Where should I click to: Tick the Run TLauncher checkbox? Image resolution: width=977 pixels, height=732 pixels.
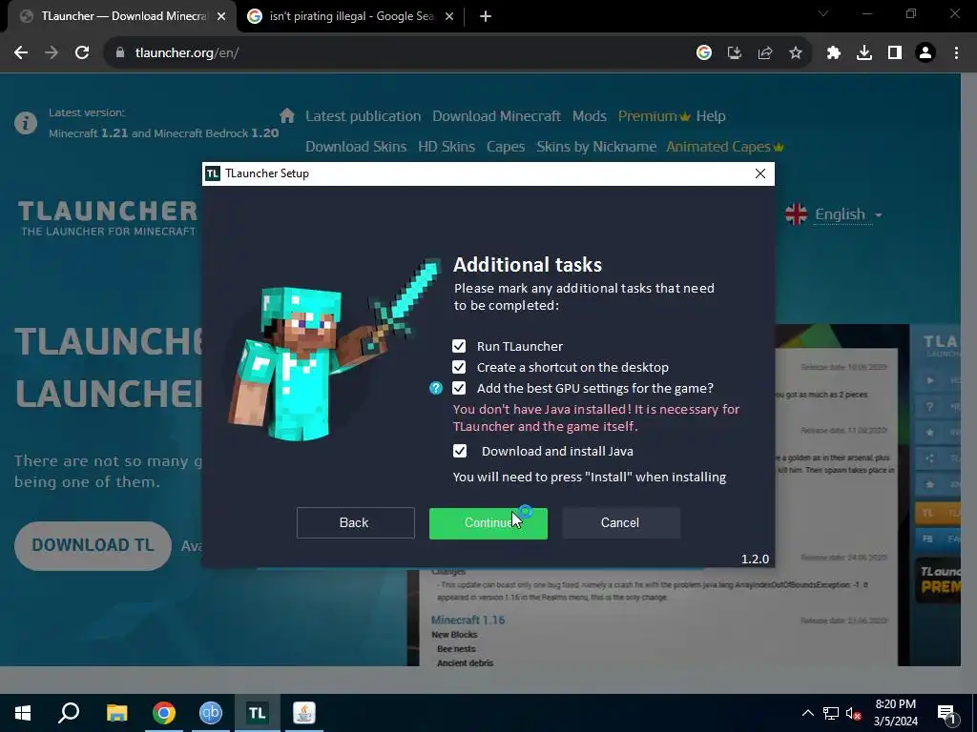(x=459, y=346)
